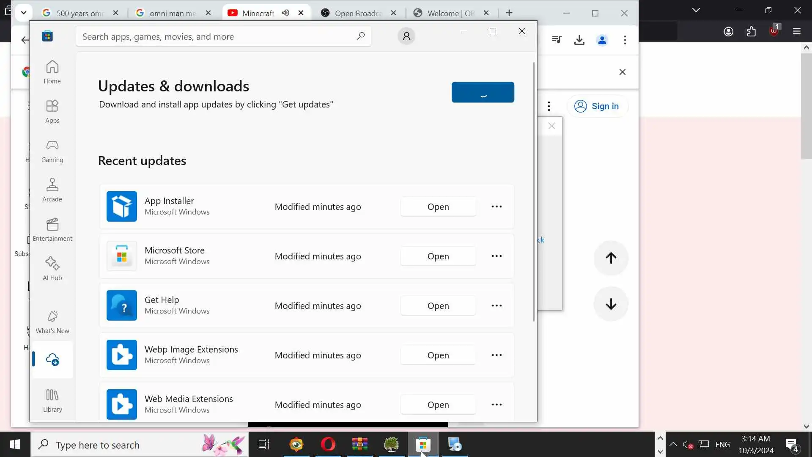Click the Get updates loading button
Screen dimensions: 812x457
[483, 92]
